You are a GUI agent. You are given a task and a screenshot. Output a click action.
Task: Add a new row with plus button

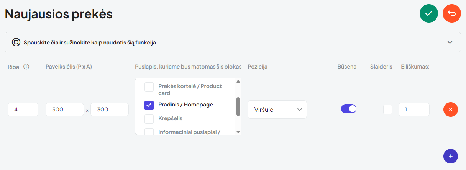pyautogui.click(x=451, y=156)
